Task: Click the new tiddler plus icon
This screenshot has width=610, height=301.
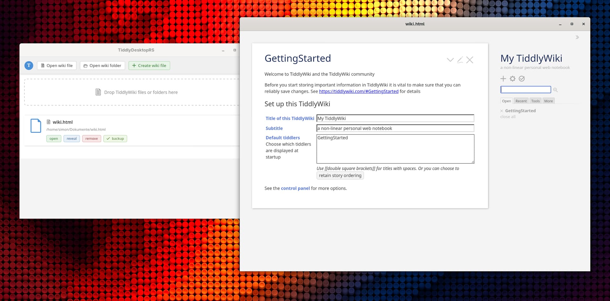Action: [x=503, y=79]
